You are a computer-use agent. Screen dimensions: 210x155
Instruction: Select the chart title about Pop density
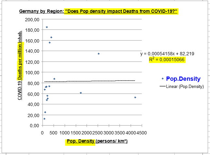tap(98, 11)
